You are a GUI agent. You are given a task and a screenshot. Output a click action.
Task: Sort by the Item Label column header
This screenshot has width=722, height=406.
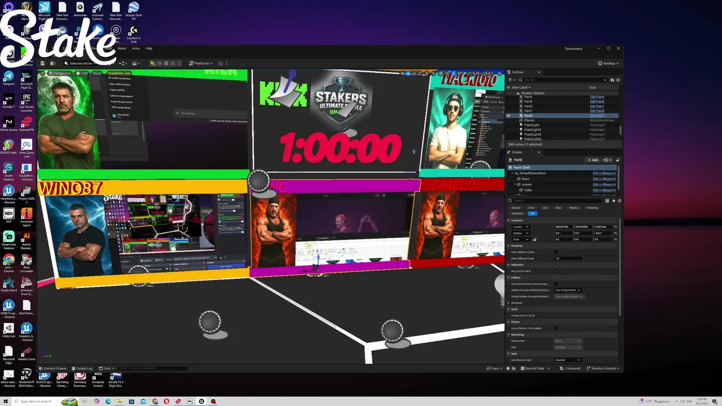[x=520, y=87]
